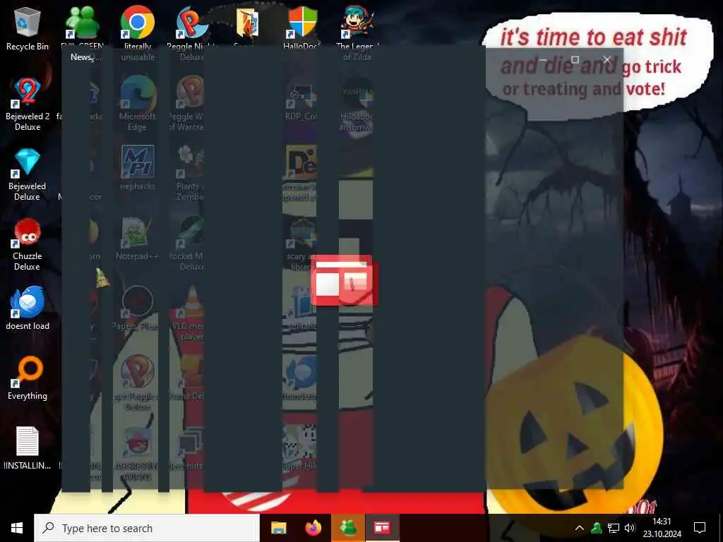723x542 pixels.
Task: Select the Chuzzle Deluxe shortcut
Action: [x=28, y=244]
